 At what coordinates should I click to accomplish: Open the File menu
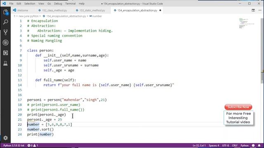(x=11, y=4)
